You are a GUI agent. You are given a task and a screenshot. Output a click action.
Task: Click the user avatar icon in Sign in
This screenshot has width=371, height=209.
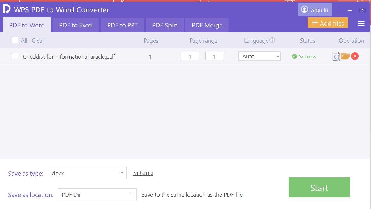click(x=304, y=9)
